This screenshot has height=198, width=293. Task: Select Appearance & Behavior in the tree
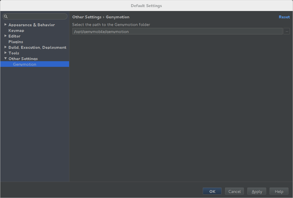(x=32, y=25)
